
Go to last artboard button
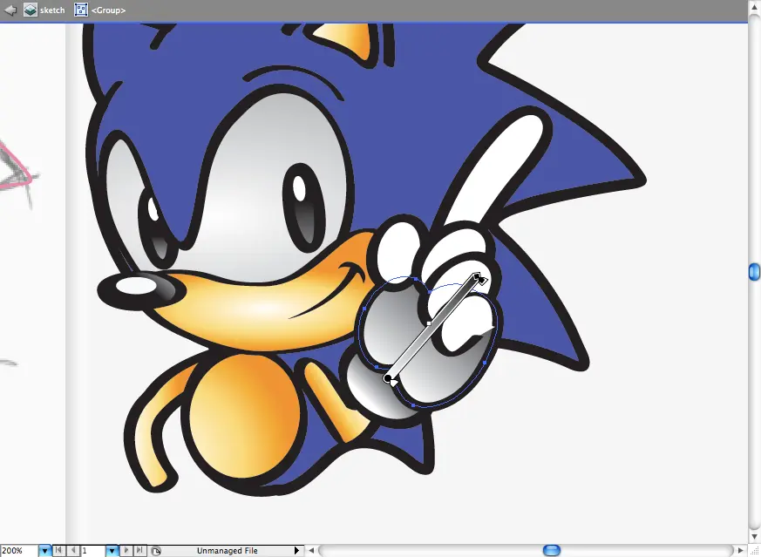point(139,550)
